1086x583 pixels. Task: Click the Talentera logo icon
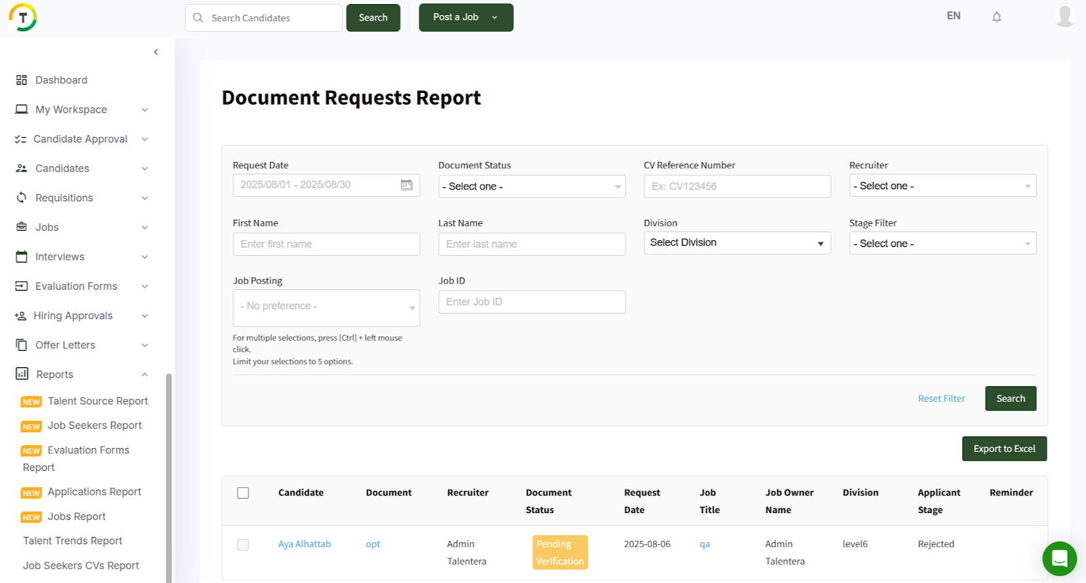click(23, 18)
